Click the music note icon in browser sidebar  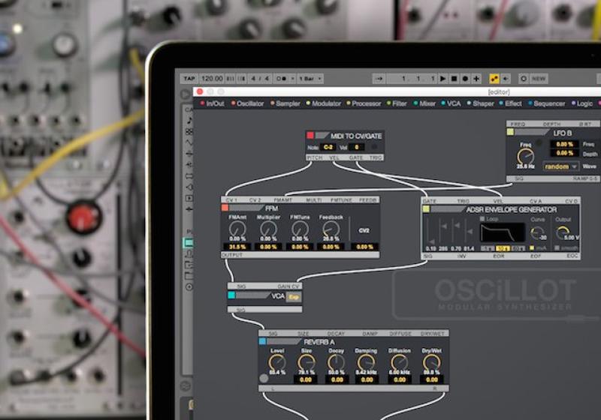[x=189, y=121]
